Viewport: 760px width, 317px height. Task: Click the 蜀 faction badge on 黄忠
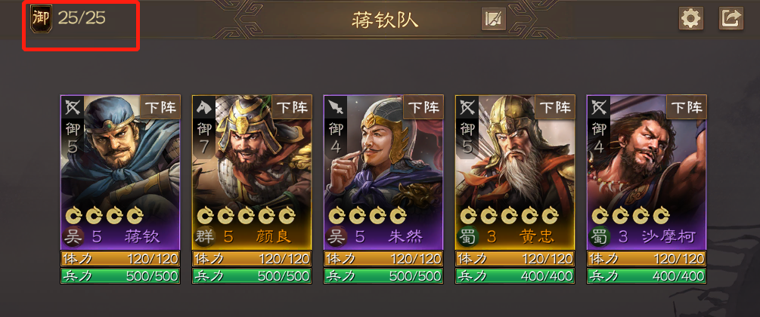[468, 237]
